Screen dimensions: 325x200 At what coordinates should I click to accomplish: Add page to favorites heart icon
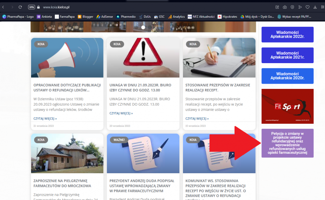308,7
